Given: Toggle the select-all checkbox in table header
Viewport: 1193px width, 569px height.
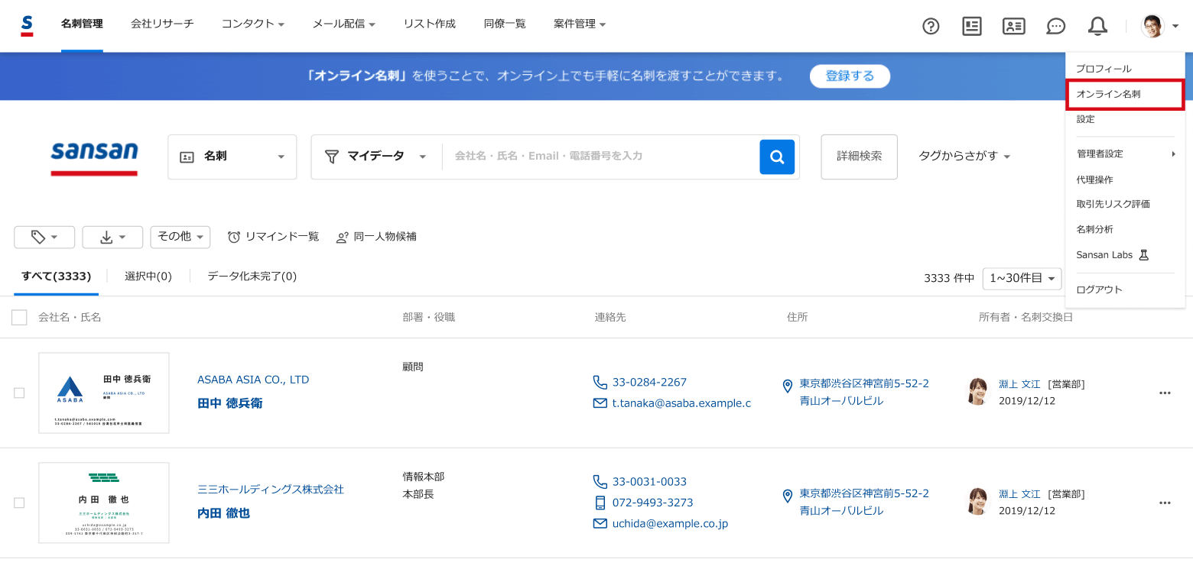Looking at the screenshot, I should pos(19,318).
